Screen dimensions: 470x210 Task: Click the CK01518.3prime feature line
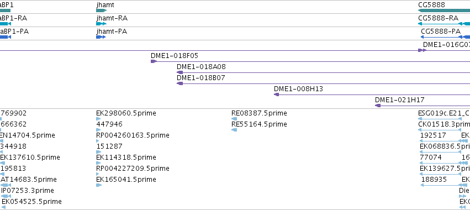click(440, 130)
